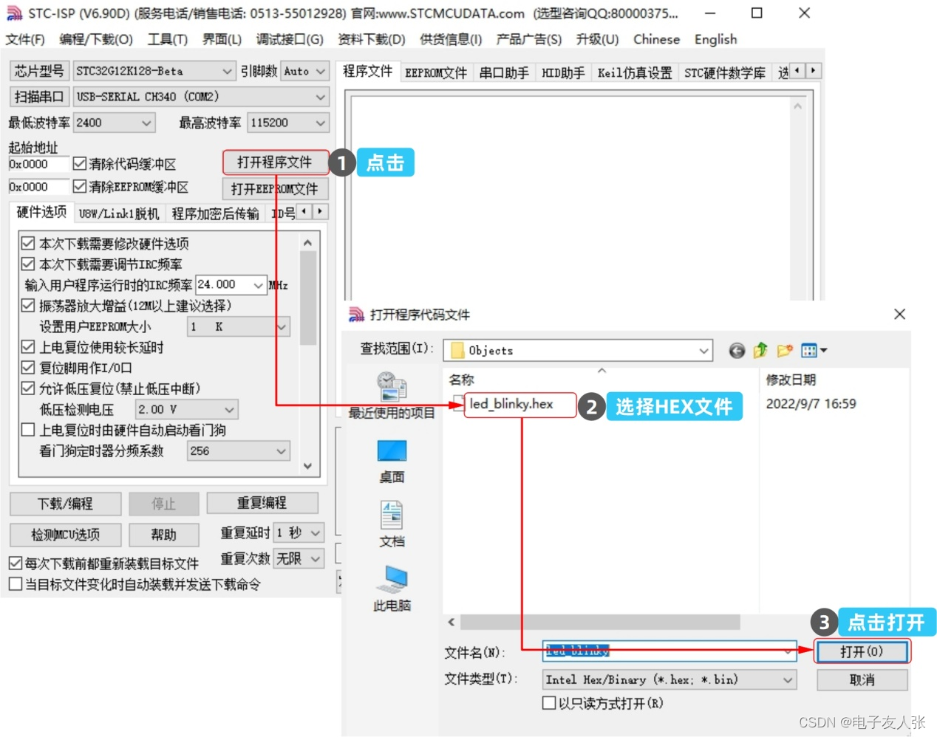
Task: Select This PC in the dialog sidebar
Action: pyautogui.click(x=392, y=589)
